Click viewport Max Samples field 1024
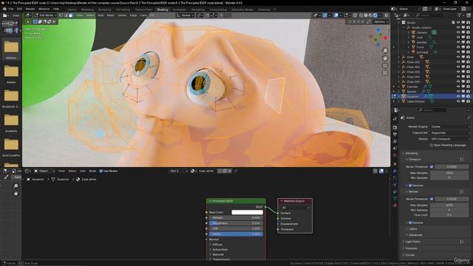Screen dimensions: 473x266 click(449, 173)
